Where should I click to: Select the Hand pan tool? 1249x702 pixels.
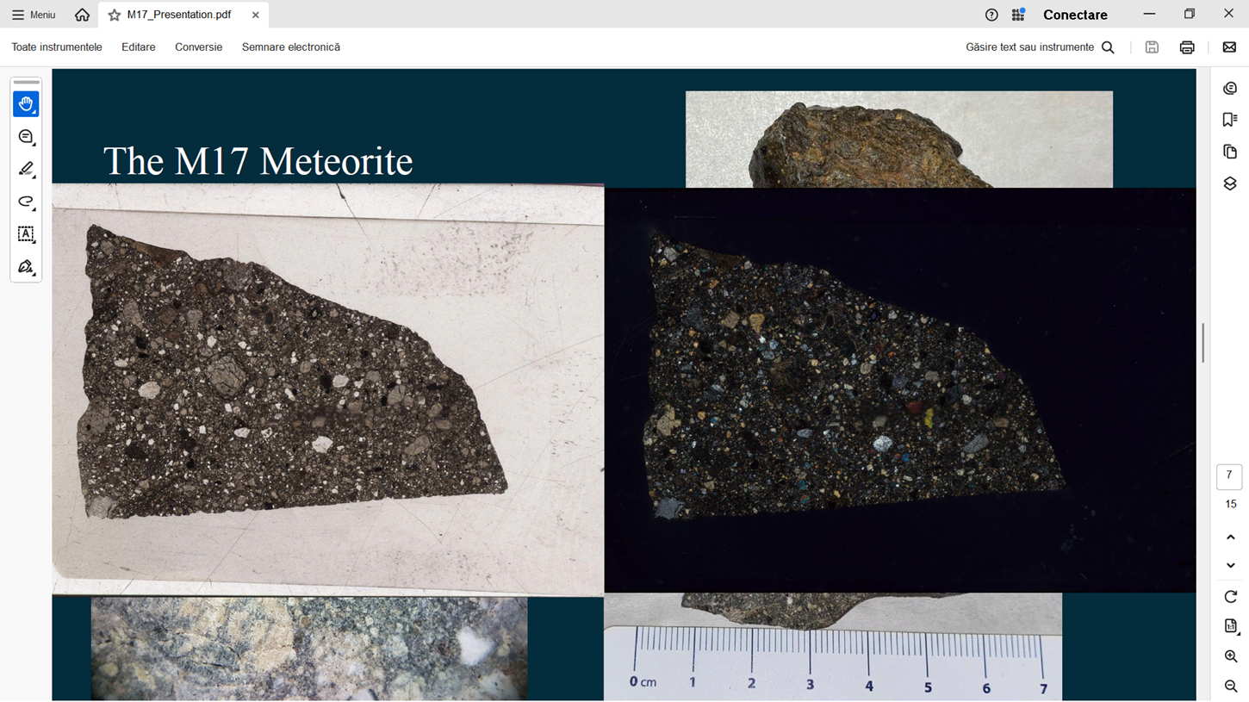[26, 104]
